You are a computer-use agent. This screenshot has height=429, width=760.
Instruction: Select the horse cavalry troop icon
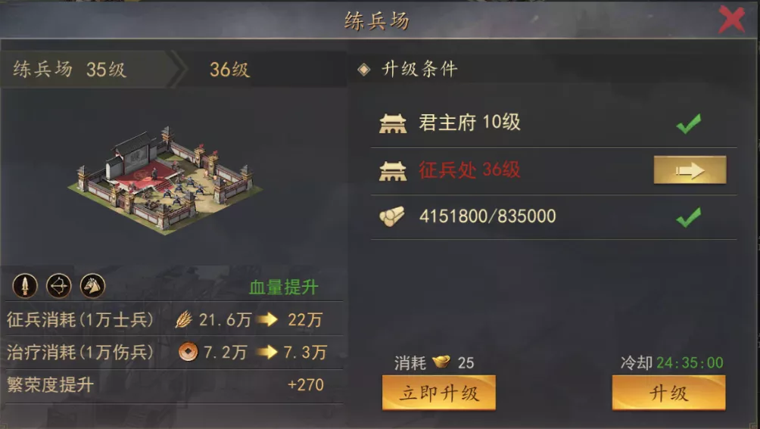[x=92, y=285]
